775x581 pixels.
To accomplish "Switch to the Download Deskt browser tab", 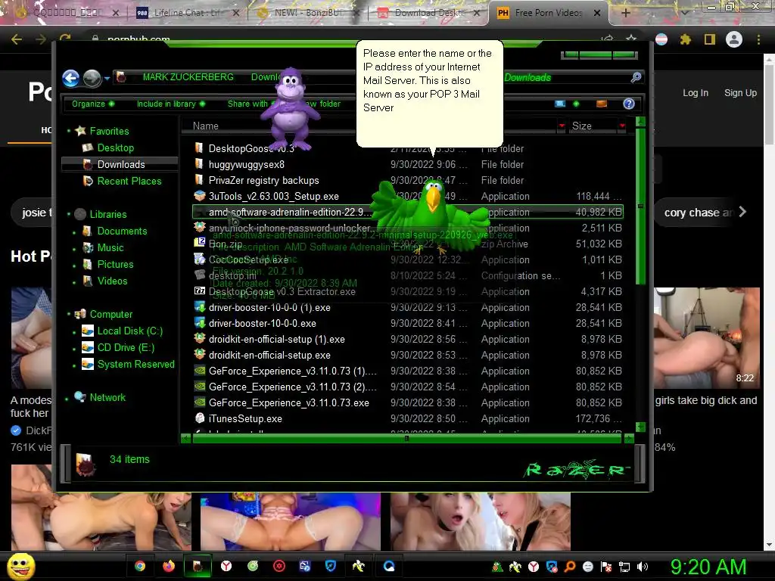I will pyautogui.click(x=429, y=13).
